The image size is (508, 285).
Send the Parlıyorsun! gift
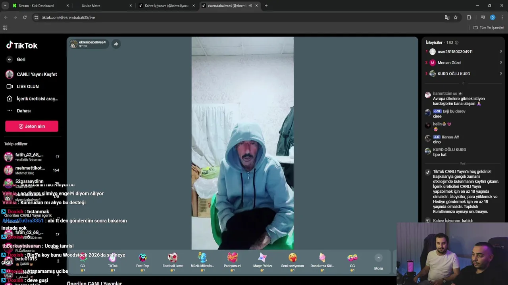(x=233, y=262)
